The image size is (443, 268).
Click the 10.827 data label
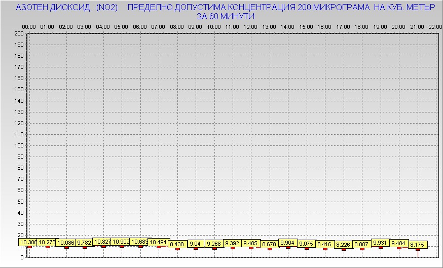103,242
